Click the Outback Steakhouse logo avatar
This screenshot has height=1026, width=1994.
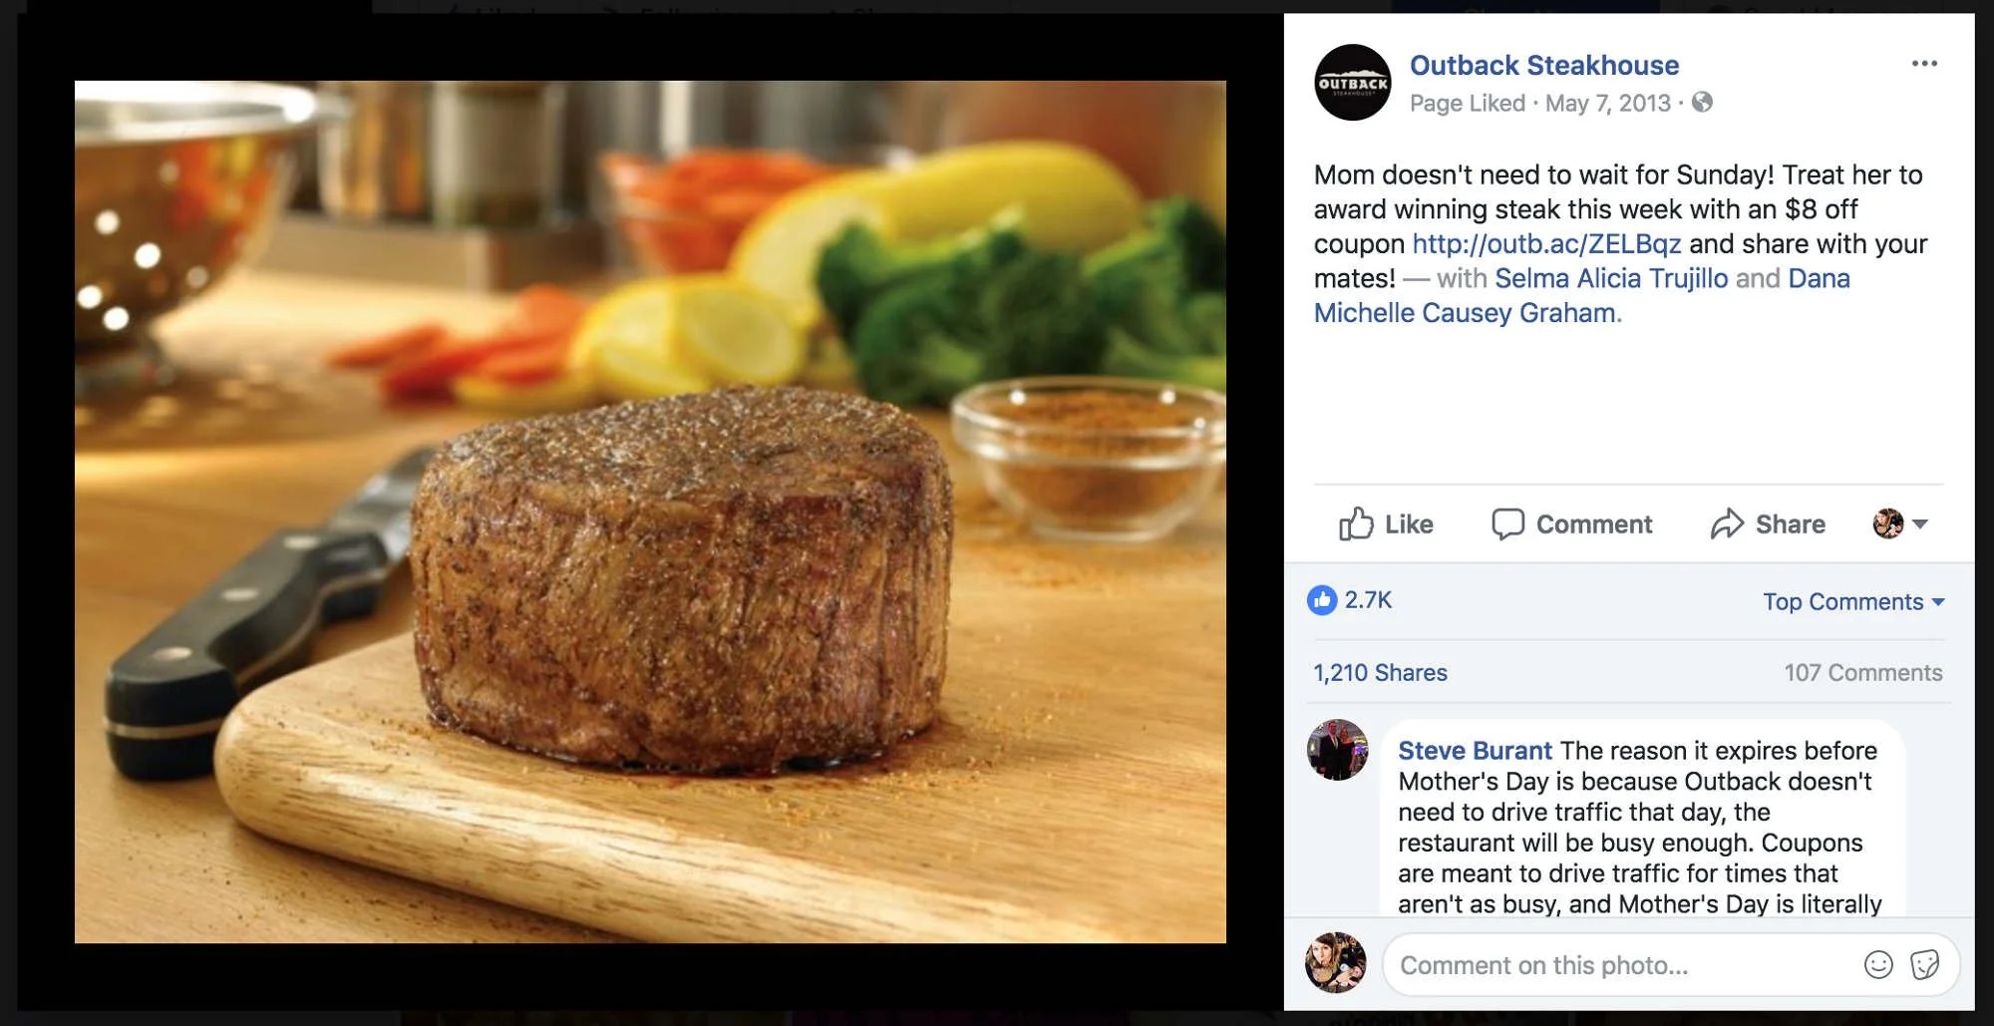1352,83
